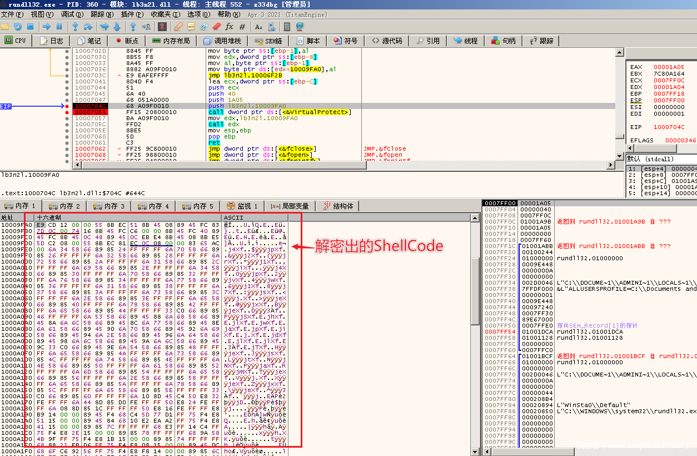Screen dimensions: 697x456
Task: Open the 默认 (stdcall) calling convention dropdown
Action: tap(661, 159)
